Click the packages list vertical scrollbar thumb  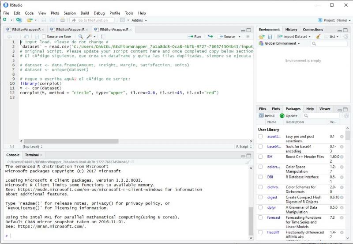pyautogui.click(x=348, y=135)
